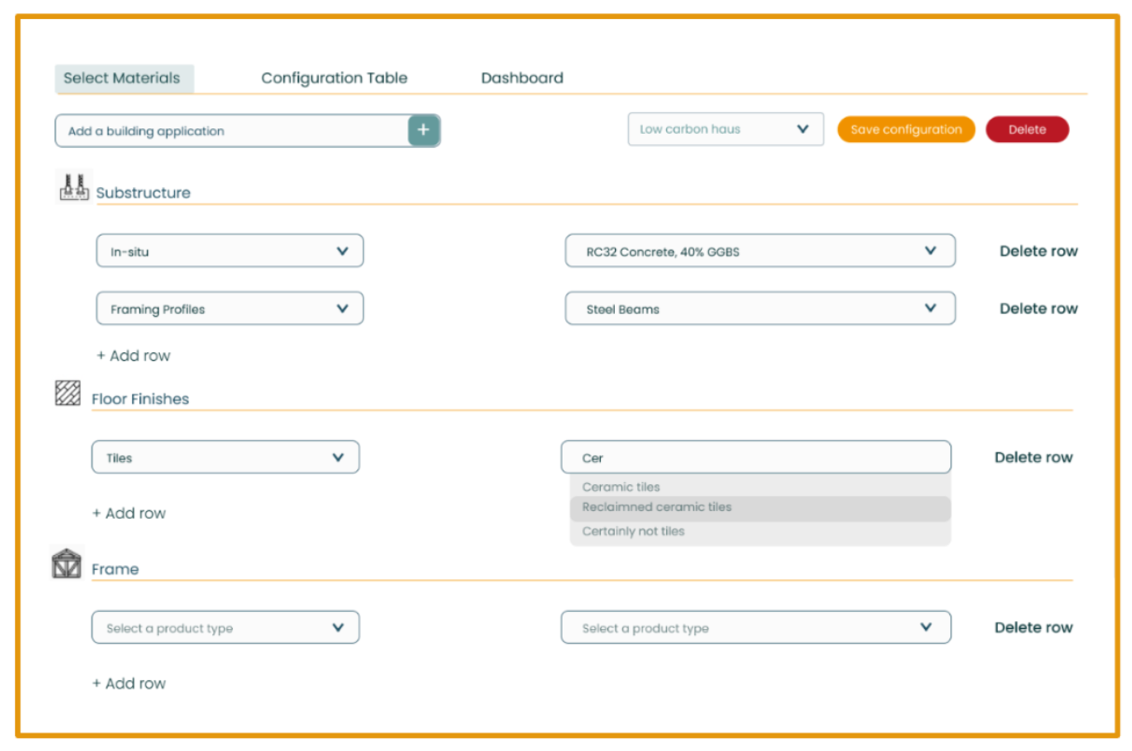The image size is (1132, 751).
Task: Click the Floor Finishes hatched icon
Action: (x=68, y=393)
